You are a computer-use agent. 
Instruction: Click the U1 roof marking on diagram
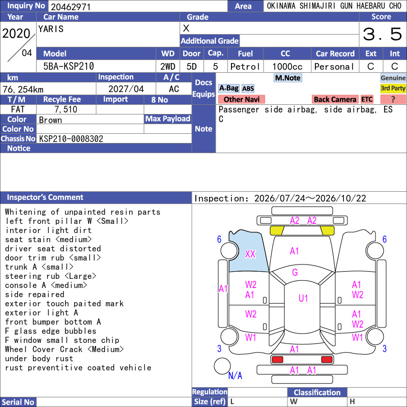(303, 298)
